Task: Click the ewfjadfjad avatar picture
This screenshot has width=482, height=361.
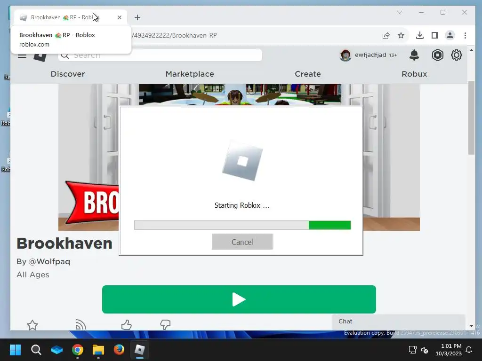Action: point(345,55)
